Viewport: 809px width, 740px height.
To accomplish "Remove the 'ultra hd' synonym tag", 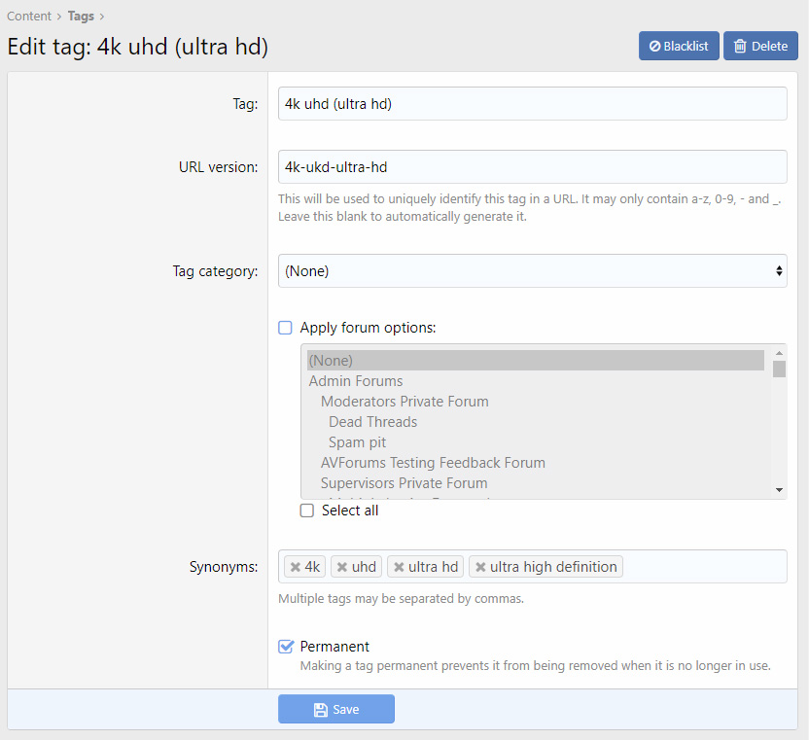I will (x=399, y=567).
